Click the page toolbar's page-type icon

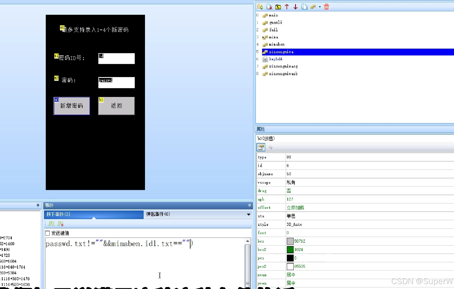[313, 7]
